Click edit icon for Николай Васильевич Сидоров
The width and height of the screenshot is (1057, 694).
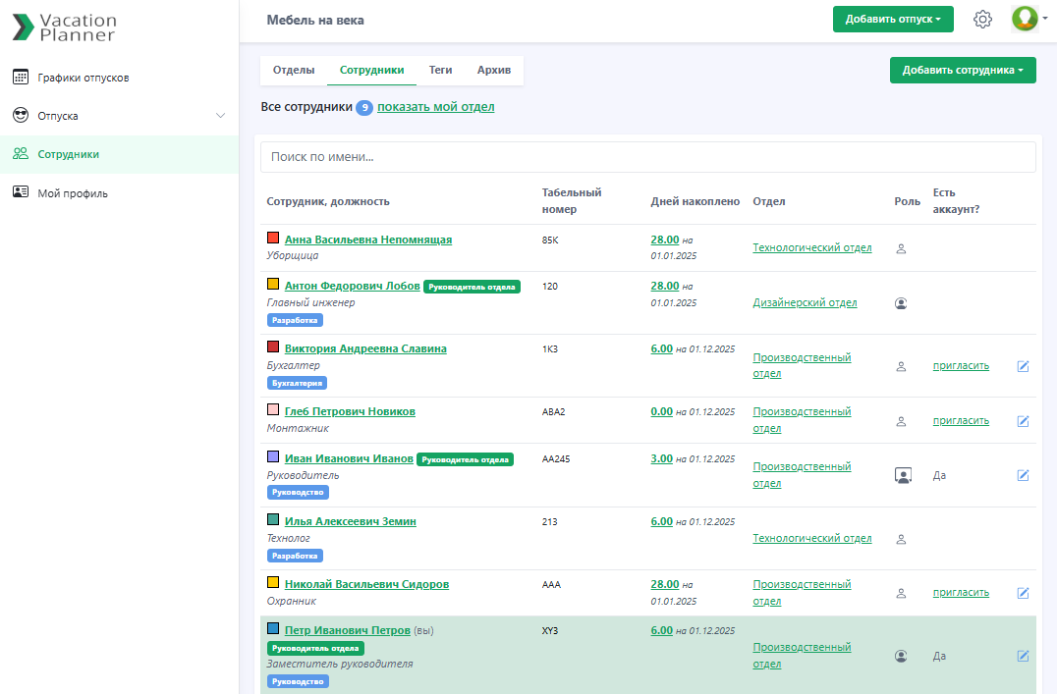(x=1023, y=593)
